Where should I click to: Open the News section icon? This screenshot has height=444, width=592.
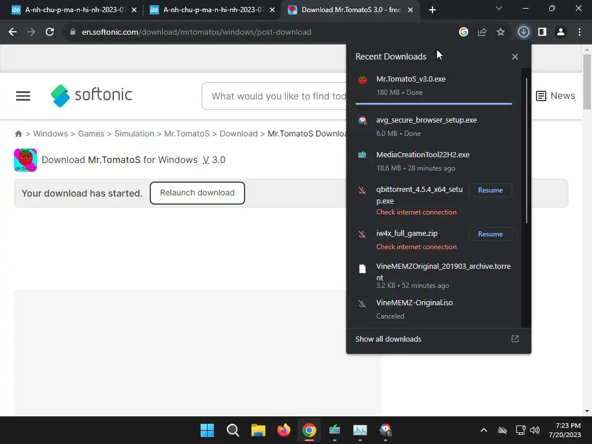[x=541, y=96]
